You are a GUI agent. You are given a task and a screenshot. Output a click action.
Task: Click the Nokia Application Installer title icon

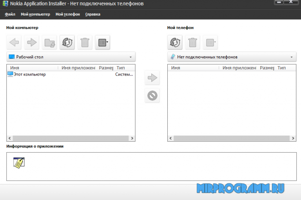pos(5,4)
